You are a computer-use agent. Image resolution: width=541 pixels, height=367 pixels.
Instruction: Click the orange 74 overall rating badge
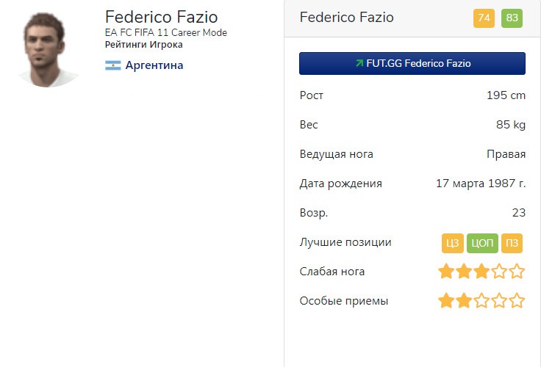click(x=484, y=18)
